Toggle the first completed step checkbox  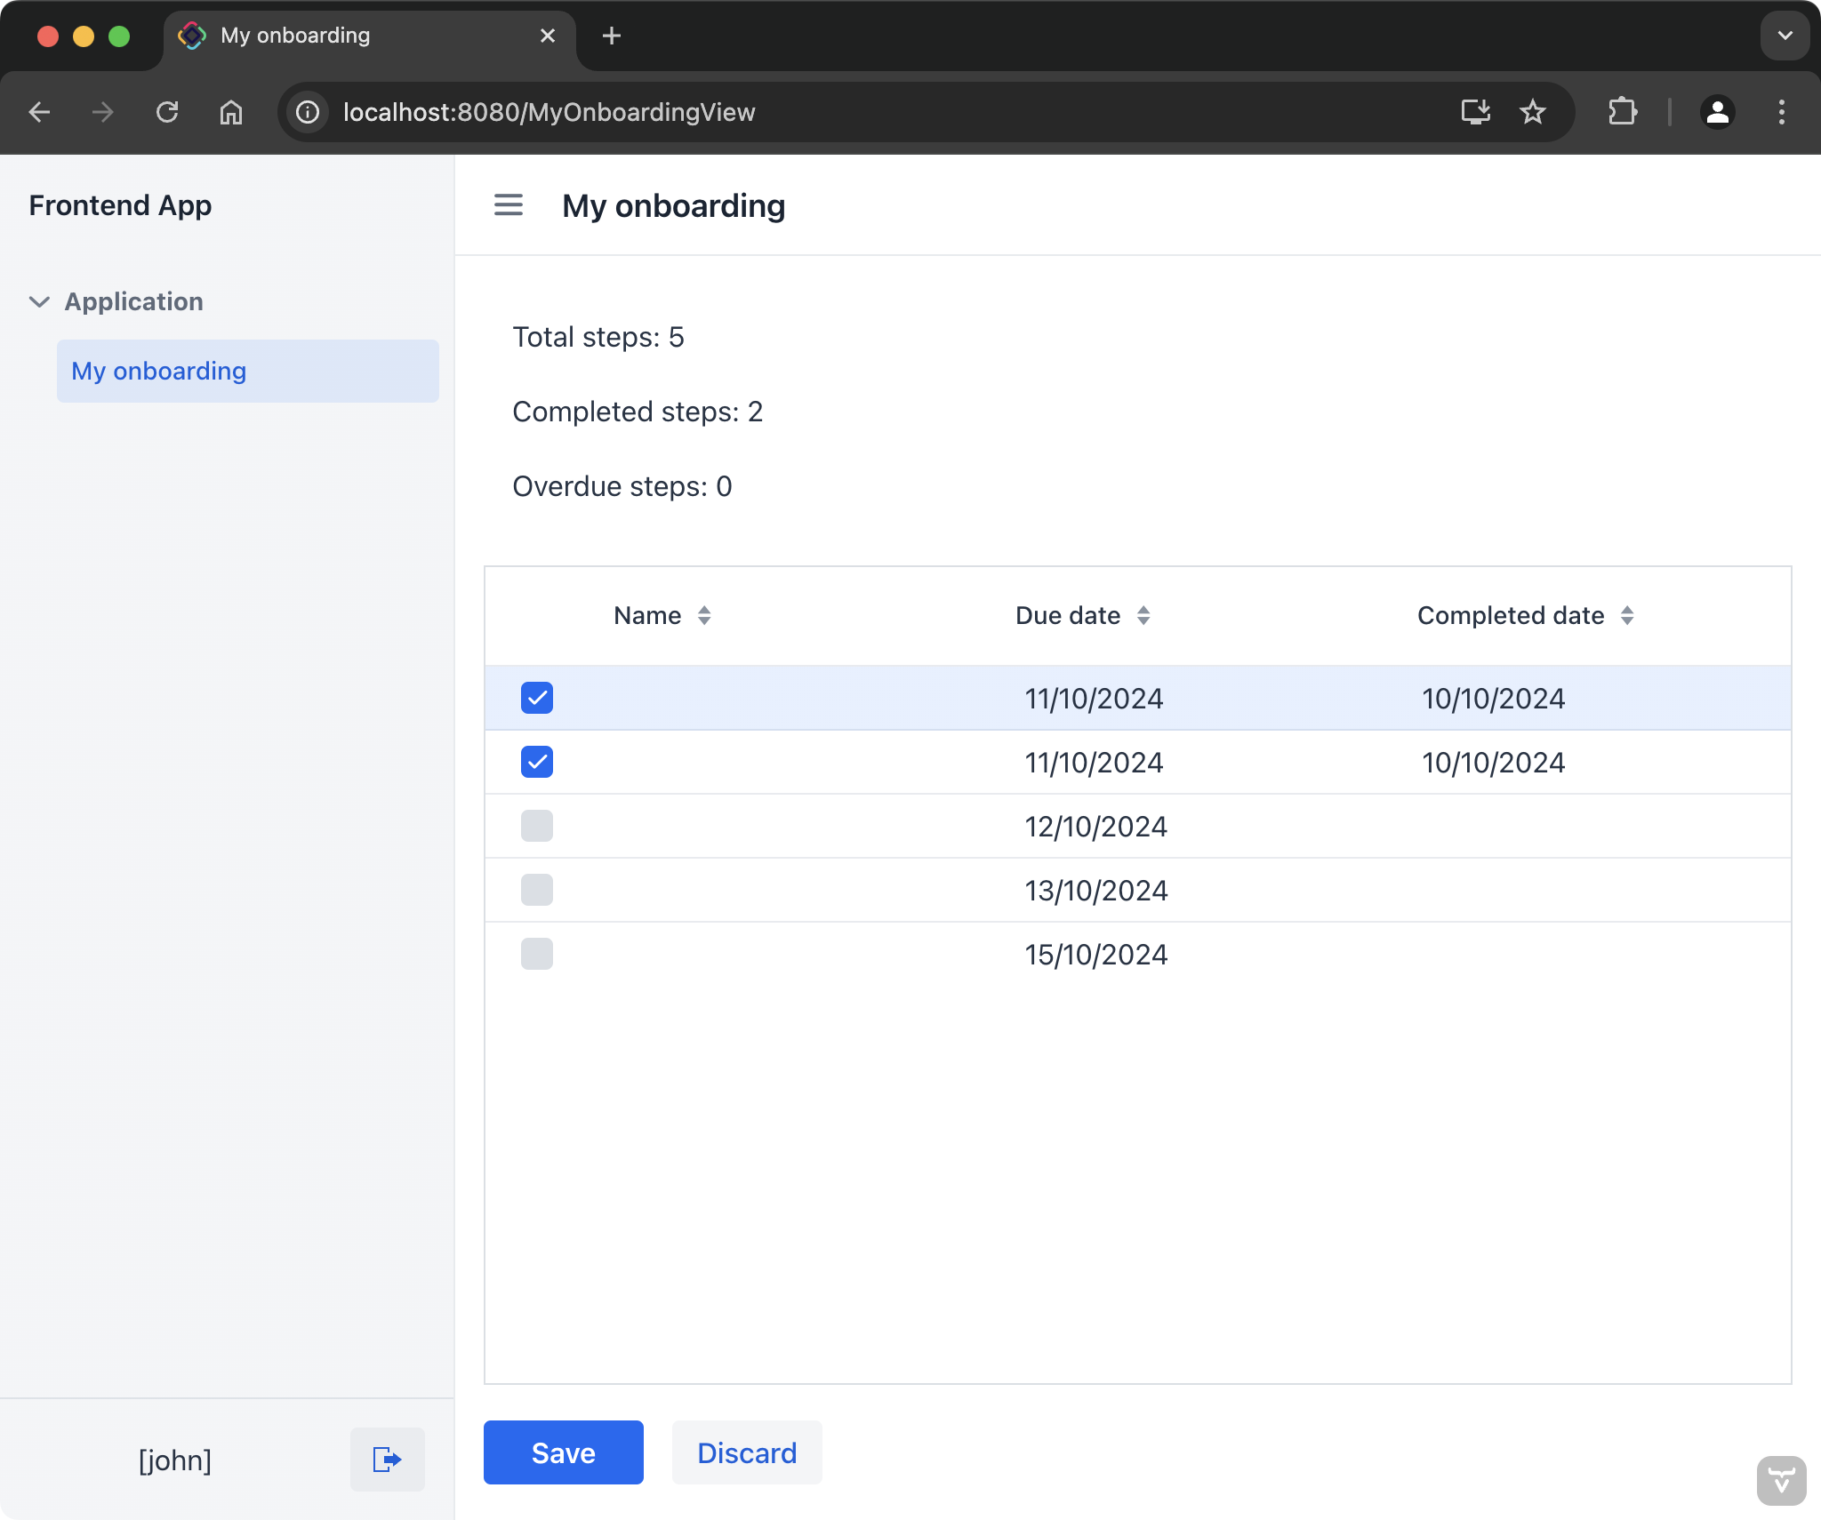pyautogui.click(x=537, y=696)
